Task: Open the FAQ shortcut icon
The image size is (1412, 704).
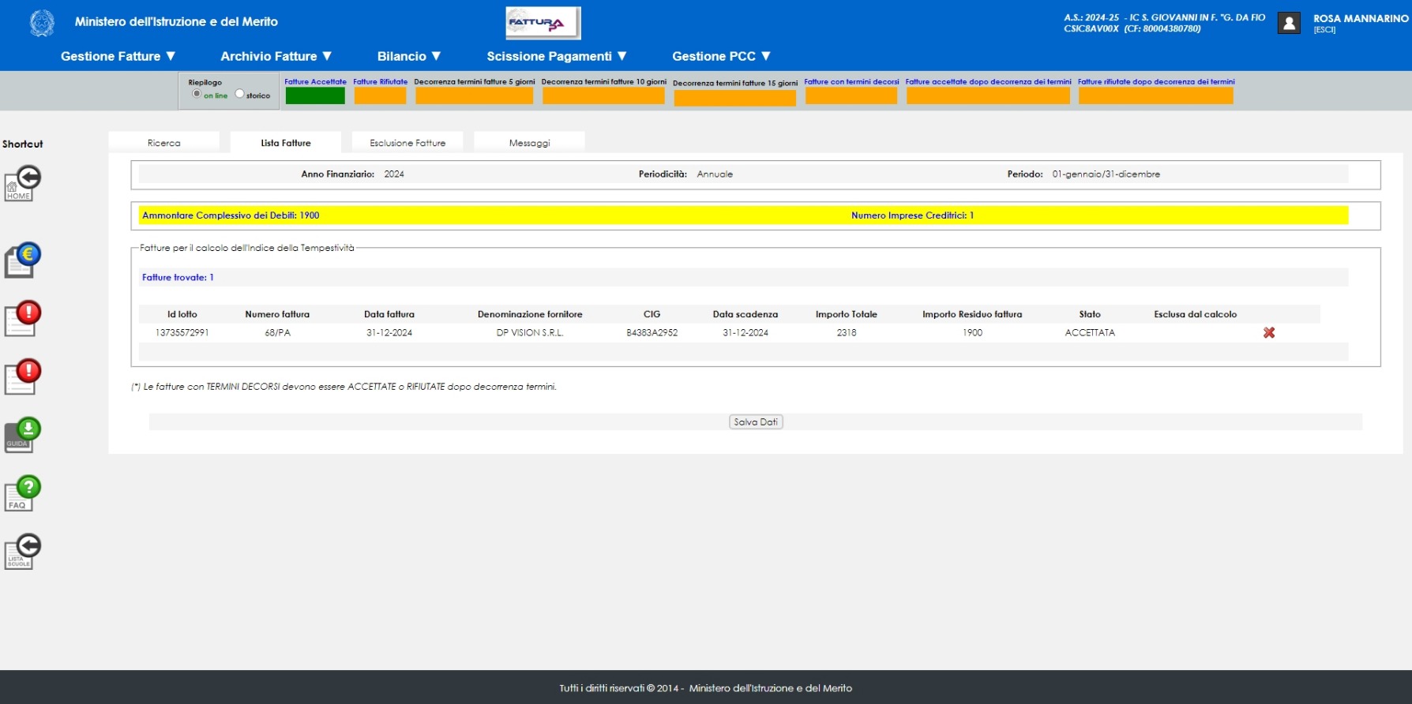Action: (23, 493)
